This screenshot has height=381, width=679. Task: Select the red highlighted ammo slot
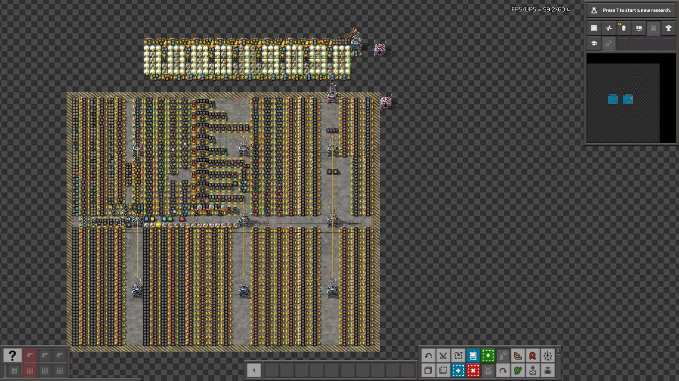tap(30, 371)
